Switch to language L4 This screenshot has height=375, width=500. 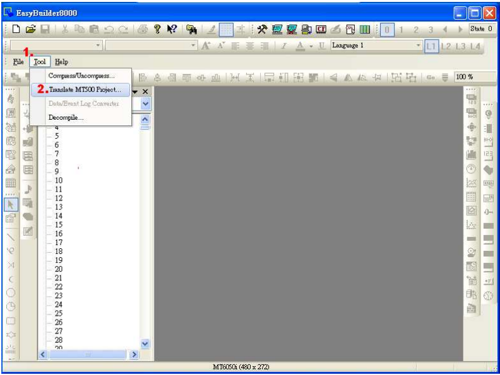pos(475,46)
